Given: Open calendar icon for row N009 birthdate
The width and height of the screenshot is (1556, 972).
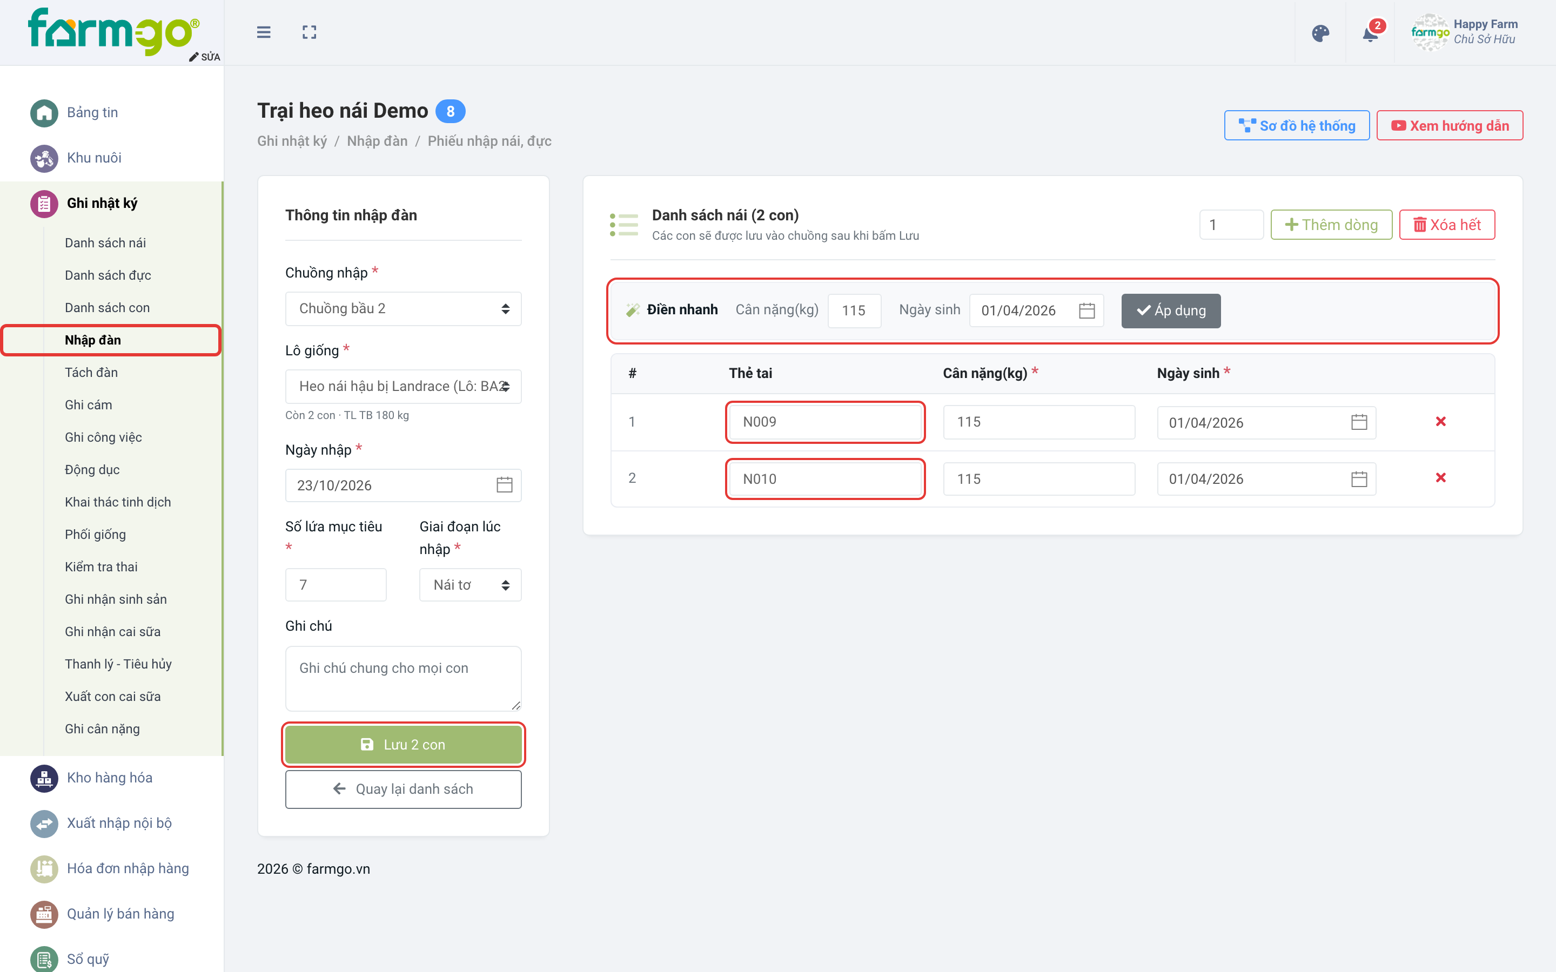Looking at the screenshot, I should coord(1359,422).
